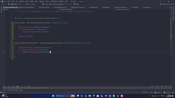Click the Wi-Fi tray icon

pyautogui.click(x=162, y=96)
